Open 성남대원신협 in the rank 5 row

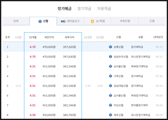[x=121, y=86]
